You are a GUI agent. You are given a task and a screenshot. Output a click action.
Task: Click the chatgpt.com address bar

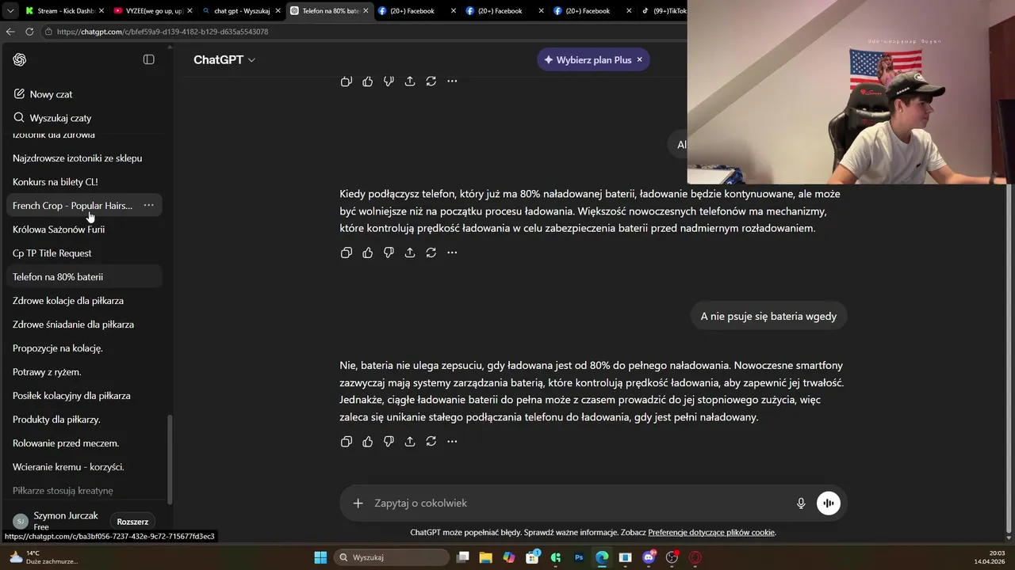tap(365, 32)
